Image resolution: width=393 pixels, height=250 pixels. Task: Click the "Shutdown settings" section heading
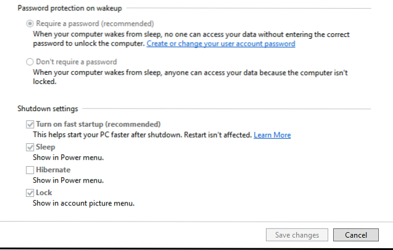47,109
